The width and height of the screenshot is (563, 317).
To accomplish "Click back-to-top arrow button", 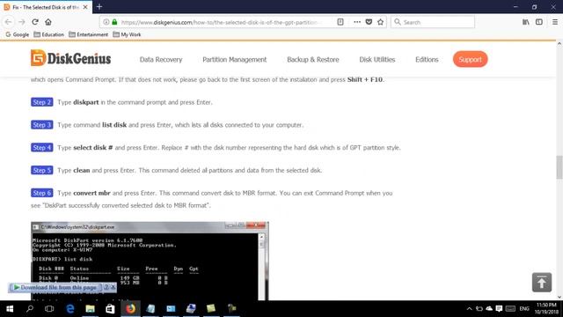I will point(542,282).
